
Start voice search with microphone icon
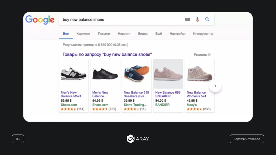(197, 19)
